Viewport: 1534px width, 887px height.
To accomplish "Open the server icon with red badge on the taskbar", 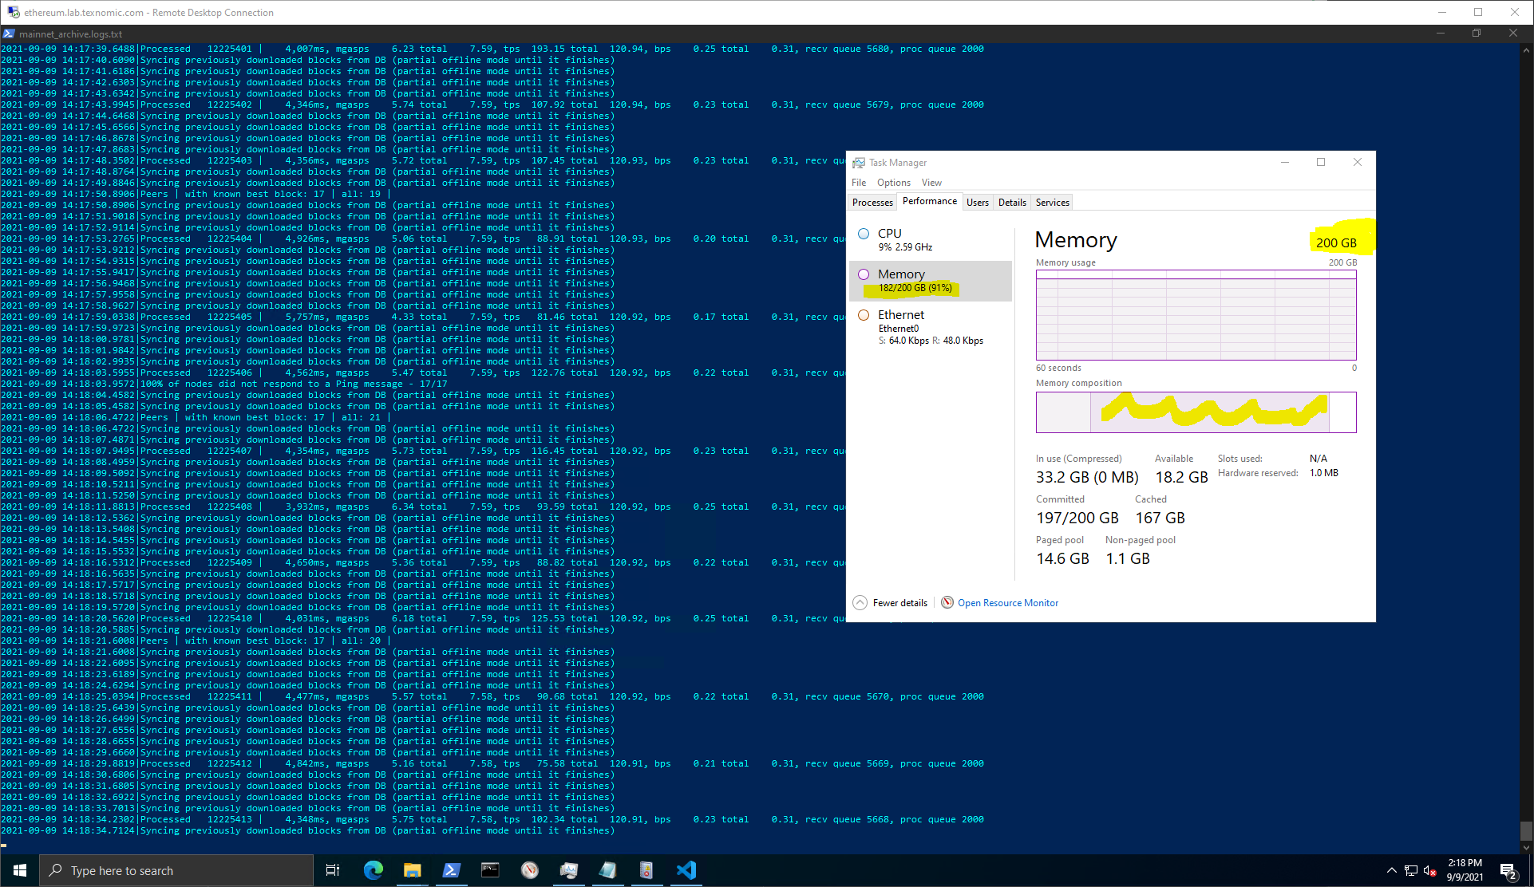I will pyautogui.click(x=647, y=870).
